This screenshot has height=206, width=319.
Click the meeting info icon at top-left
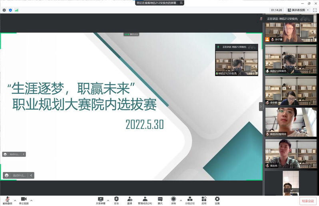tap(4, 10)
